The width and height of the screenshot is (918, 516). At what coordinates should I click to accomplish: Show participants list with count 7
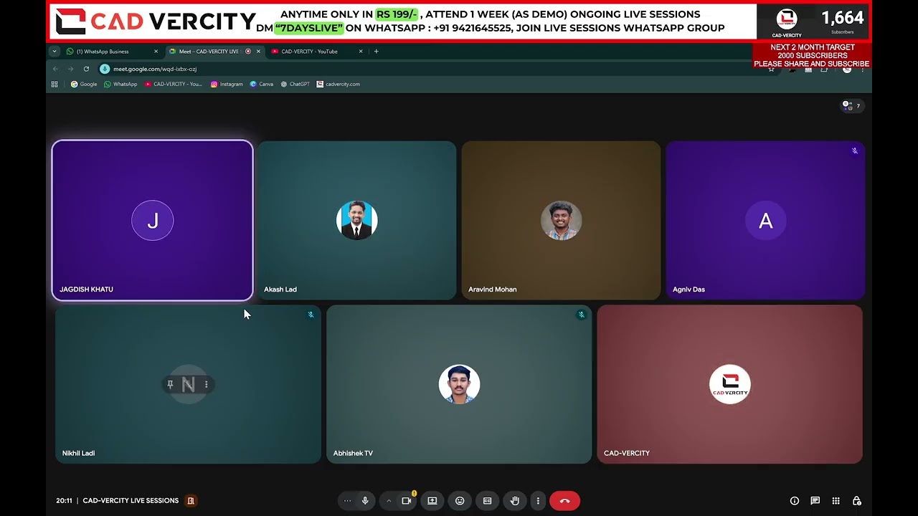pos(852,106)
